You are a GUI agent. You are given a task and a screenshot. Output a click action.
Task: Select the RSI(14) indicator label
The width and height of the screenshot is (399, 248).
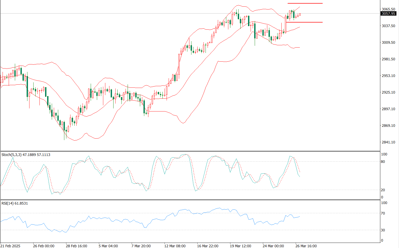[x=15, y=203]
